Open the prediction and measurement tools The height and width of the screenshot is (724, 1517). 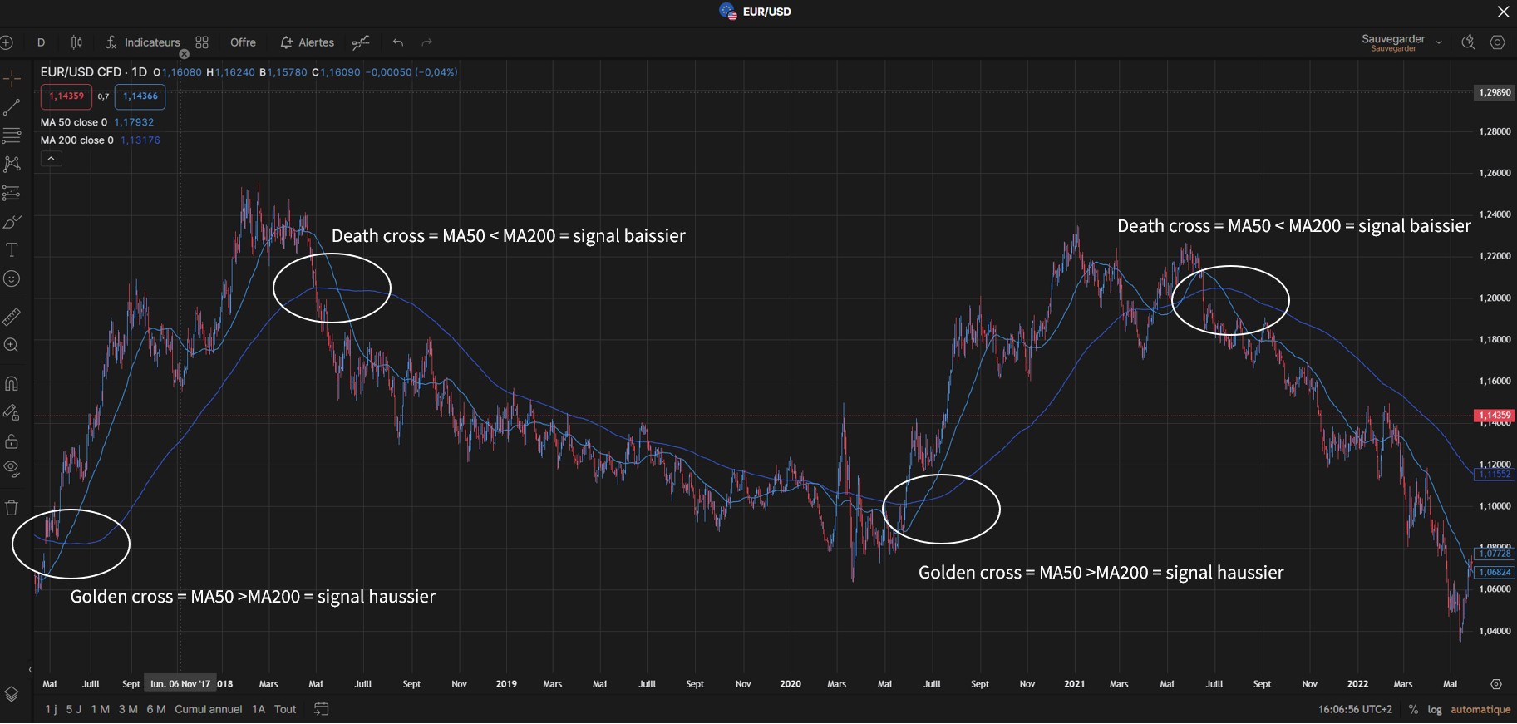click(12, 193)
